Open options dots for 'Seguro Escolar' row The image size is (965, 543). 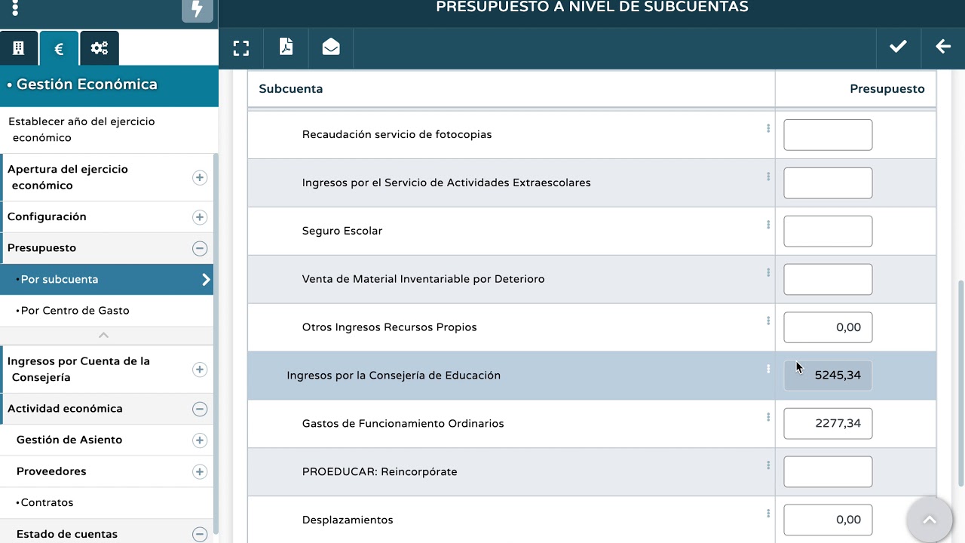tap(768, 225)
